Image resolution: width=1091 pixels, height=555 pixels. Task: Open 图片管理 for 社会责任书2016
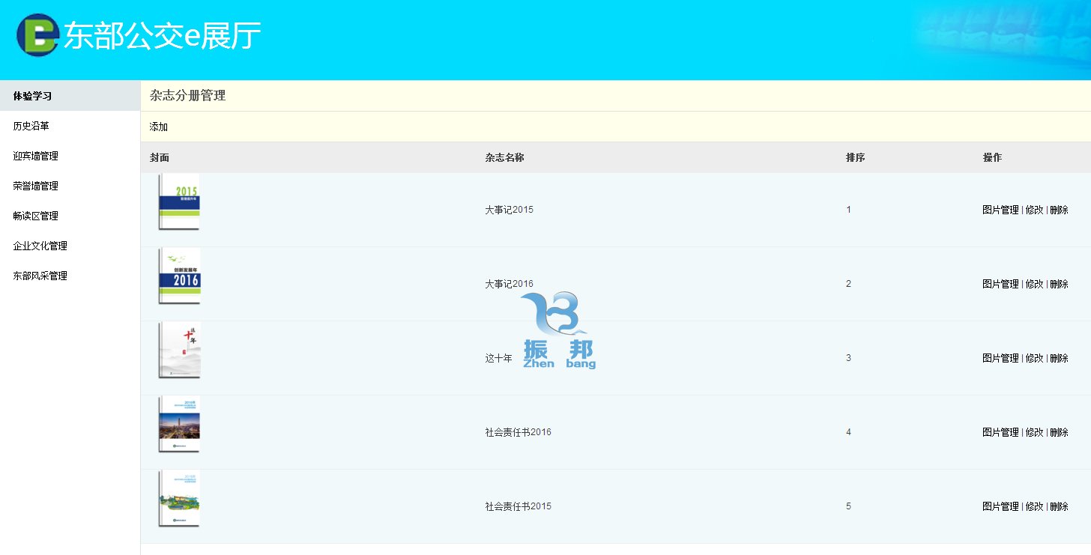(x=1000, y=432)
